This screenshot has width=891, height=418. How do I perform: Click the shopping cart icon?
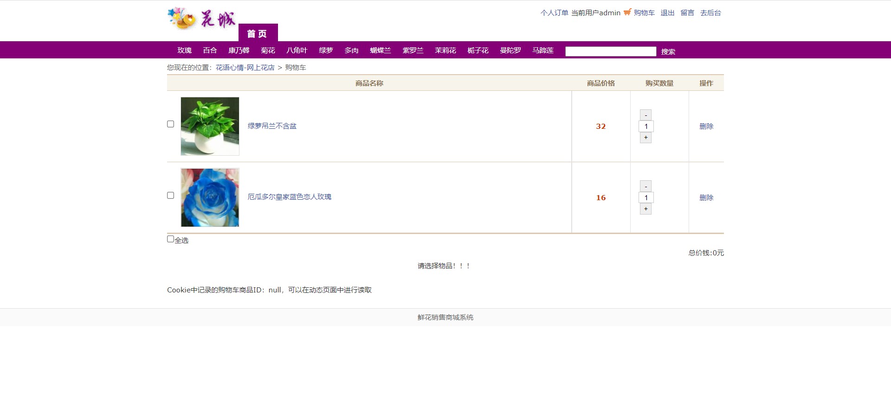627,12
